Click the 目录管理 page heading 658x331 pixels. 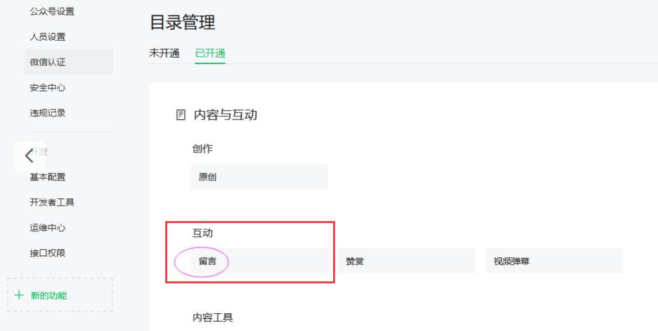(182, 23)
